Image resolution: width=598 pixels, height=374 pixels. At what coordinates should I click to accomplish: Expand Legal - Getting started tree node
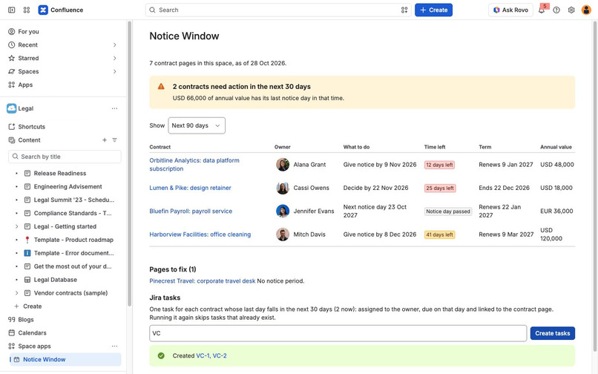[x=16, y=226]
